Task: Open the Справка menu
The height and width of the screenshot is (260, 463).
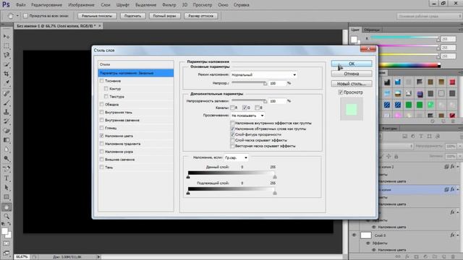Action: [241, 5]
